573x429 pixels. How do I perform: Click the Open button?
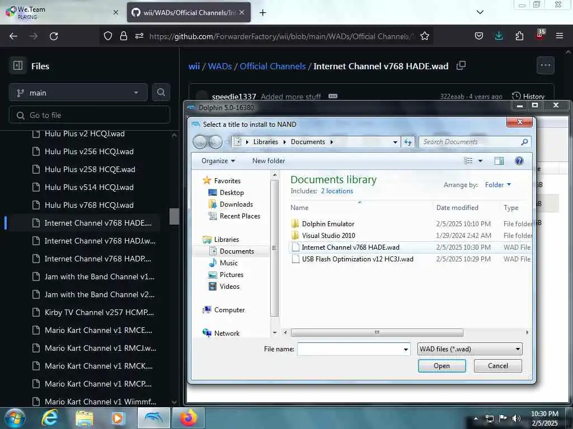pyautogui.click(x=442, y=366)
